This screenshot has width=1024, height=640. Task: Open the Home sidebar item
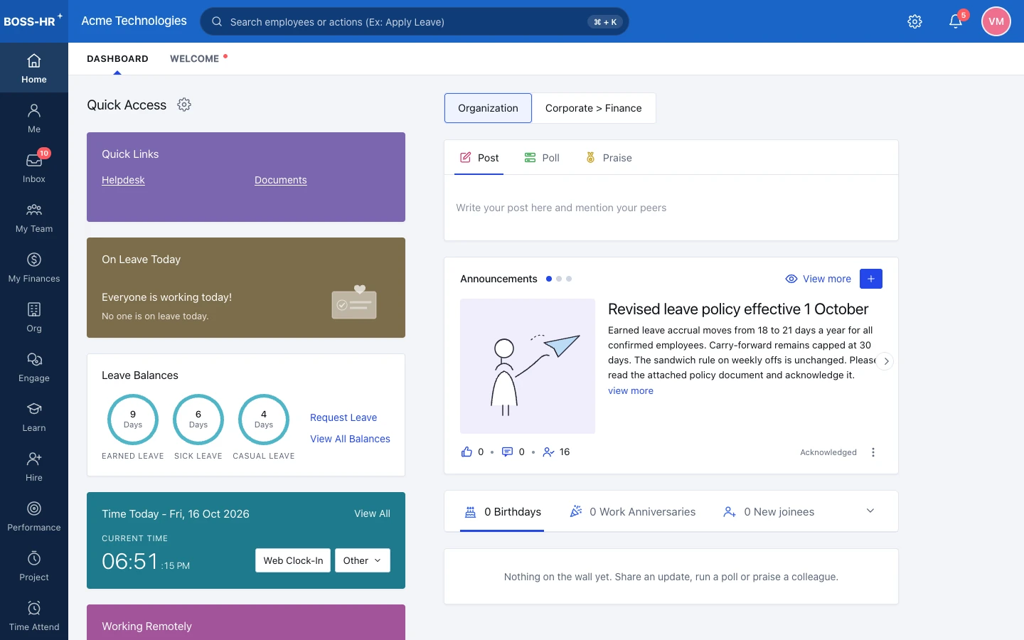tap(34, 68)
